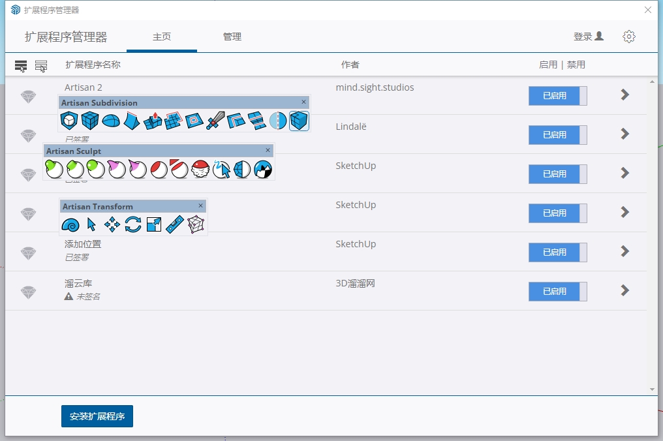663x441 pixels.
Task: Select the blue spiral shell soft-selection tool
Action: 70,224
